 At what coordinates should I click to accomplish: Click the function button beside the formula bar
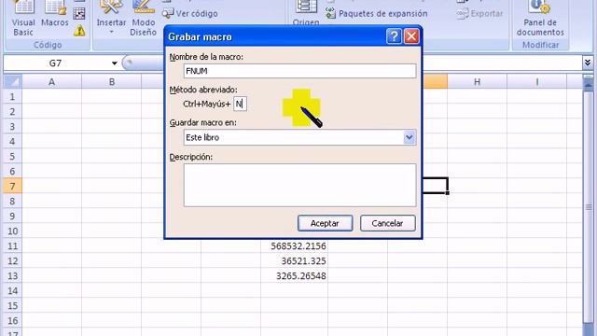pos(130,63)
